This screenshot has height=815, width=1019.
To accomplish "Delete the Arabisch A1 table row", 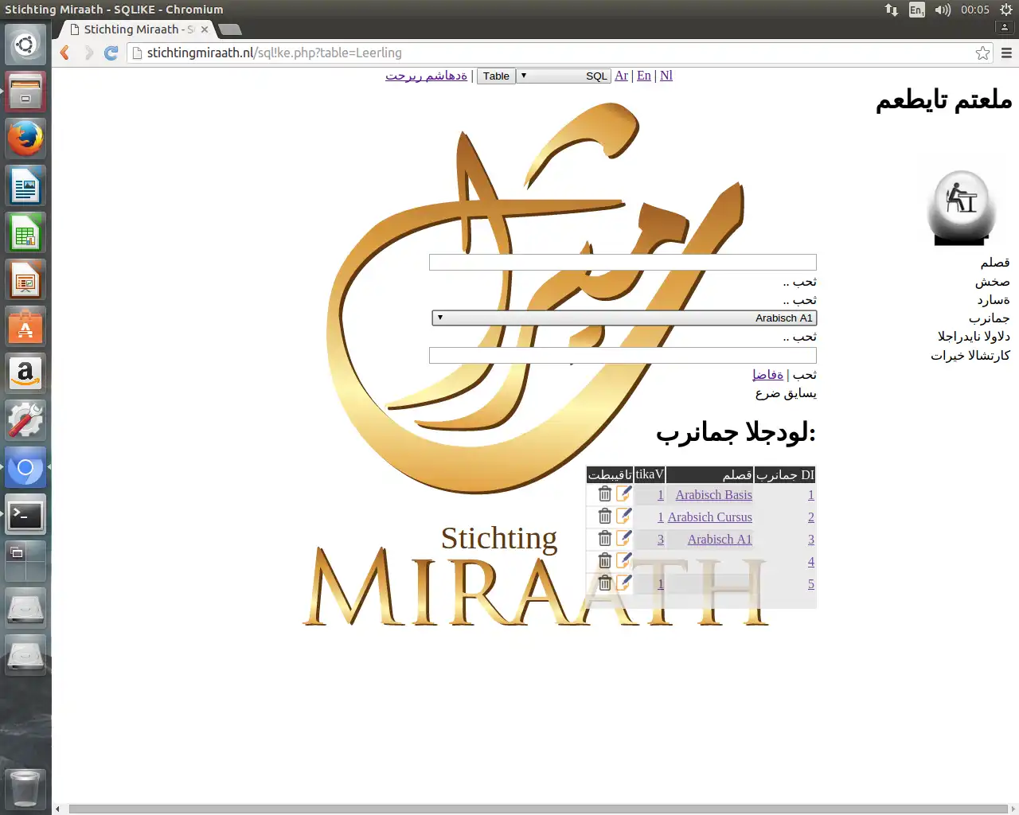I will (x=605, y=539).
